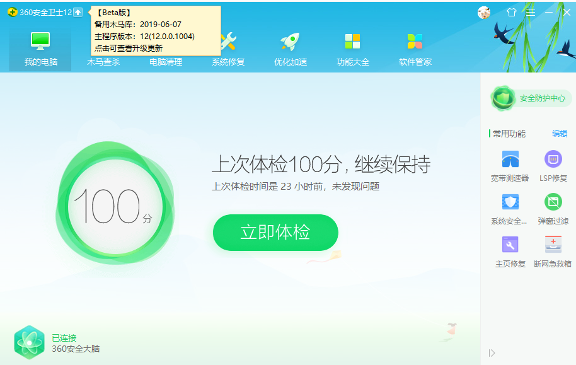Open the user avatar profile
Screen dimensions: 576x365
(x=484, y=13)
